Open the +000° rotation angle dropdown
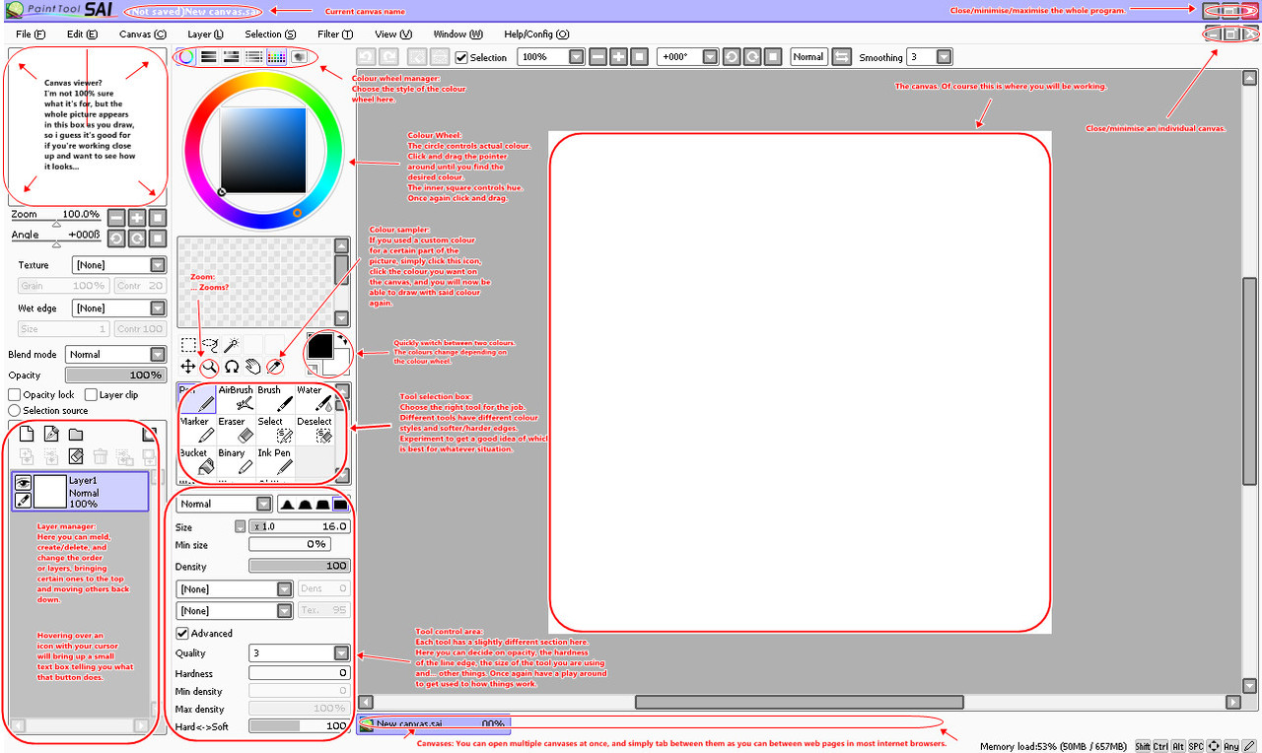1262x753 pixels. point(687,57)
